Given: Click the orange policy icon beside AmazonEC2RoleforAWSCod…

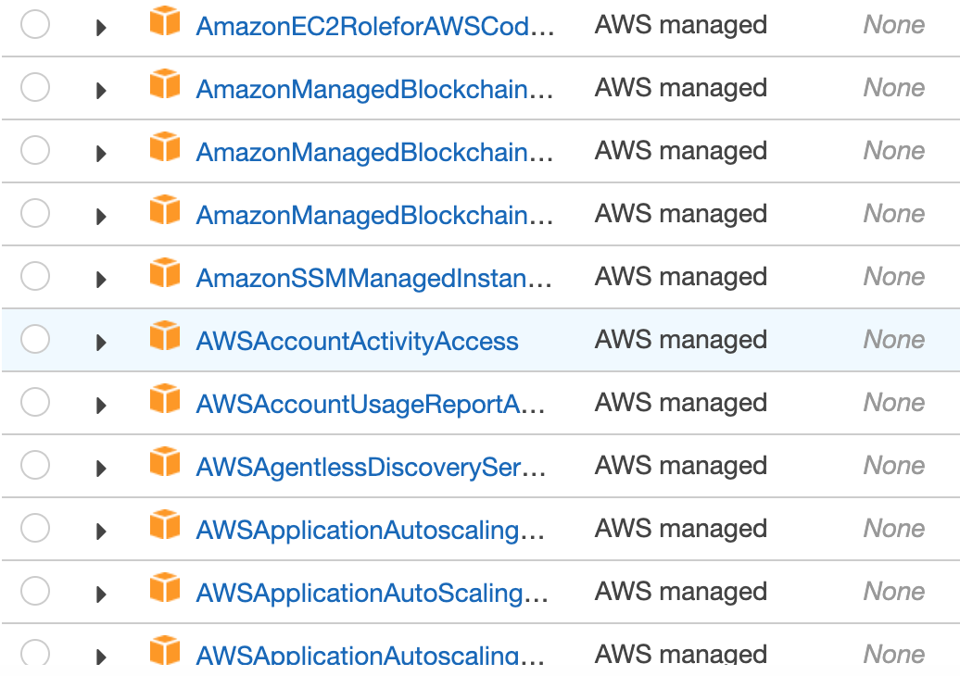Looking at the screenshot, I should coord(165,22).
